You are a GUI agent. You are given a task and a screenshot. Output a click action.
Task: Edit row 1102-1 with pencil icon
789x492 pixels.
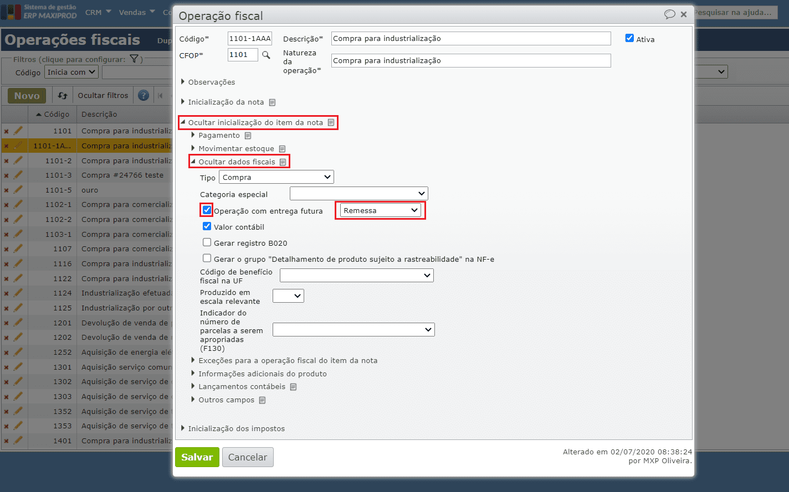[18, 204]
